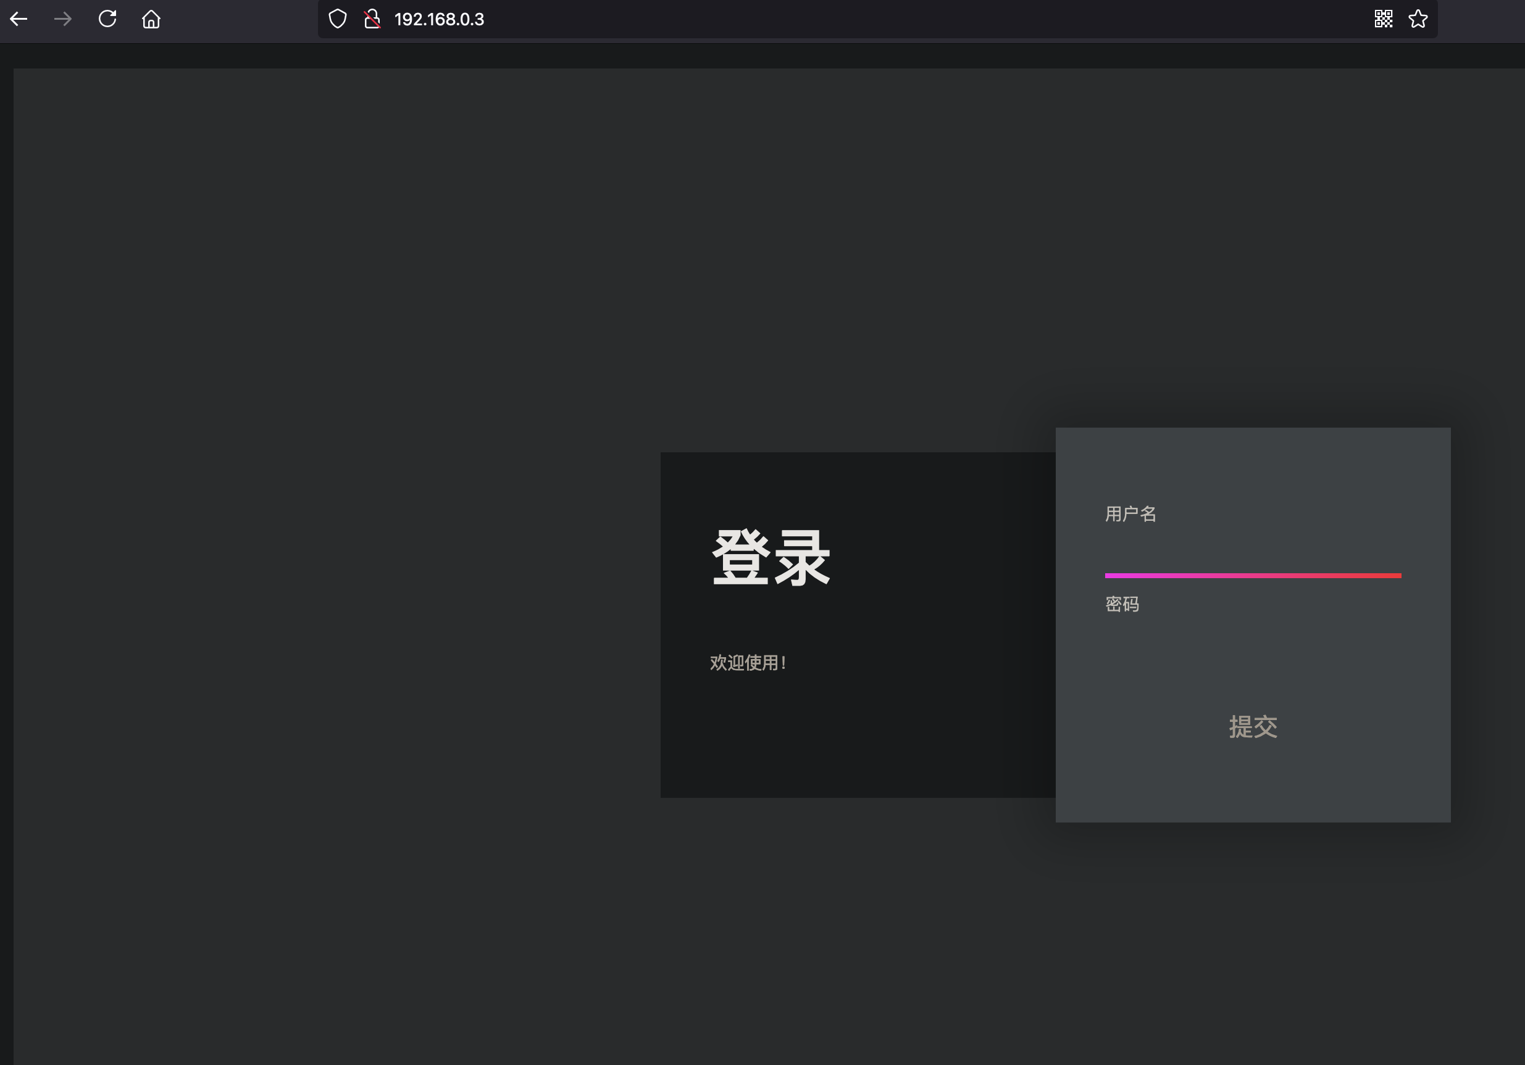Click the 192.168.0.3 address text

click(439, 19)
